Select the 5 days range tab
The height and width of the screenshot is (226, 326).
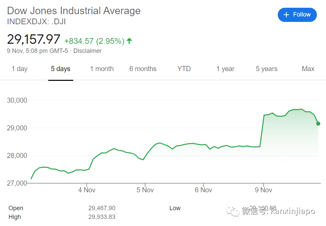[x=61, y=69]
